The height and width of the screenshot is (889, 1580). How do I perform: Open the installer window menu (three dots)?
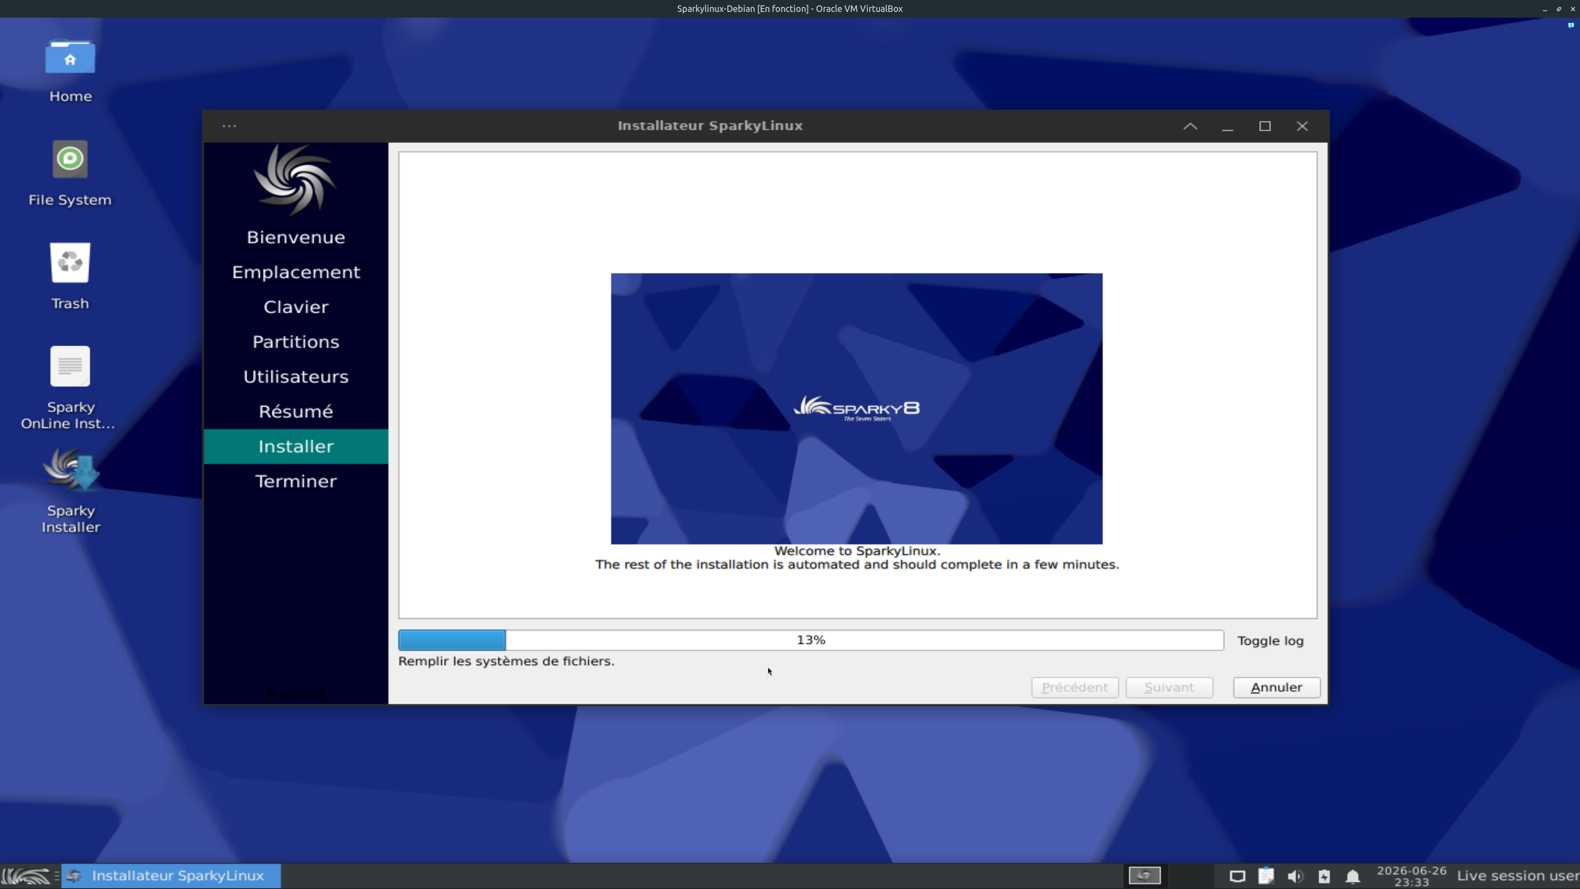coord(230,126)
